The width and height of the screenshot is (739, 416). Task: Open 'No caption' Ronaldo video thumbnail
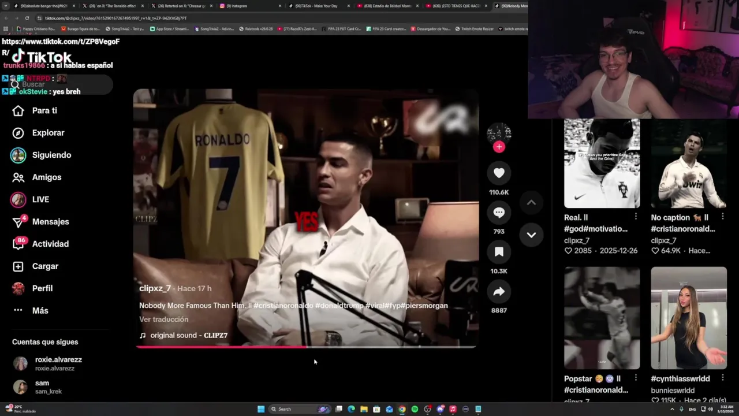(x=688, y=163)
